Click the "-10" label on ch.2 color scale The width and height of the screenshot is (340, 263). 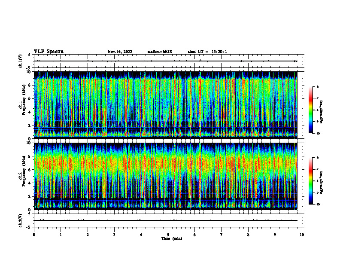point(317,205)
